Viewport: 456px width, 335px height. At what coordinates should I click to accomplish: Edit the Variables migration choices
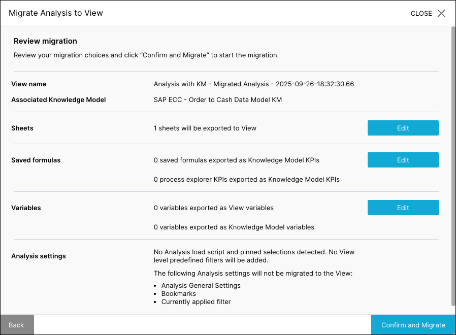pos(403,208)
